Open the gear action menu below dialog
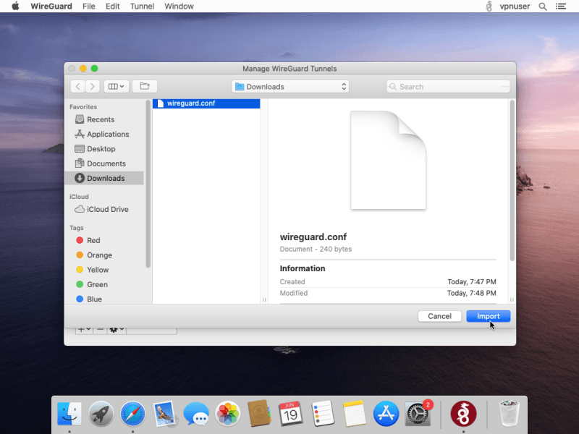This screenshot has width=579, height=434. tap(116, 329)
